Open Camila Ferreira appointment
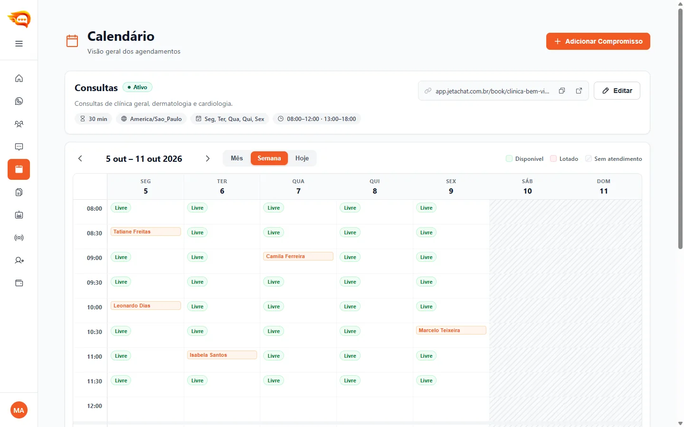The width and height of the screenshot is (684, 427). [298, 256]
